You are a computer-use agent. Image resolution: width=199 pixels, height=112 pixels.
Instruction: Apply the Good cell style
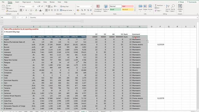[115, 10]
